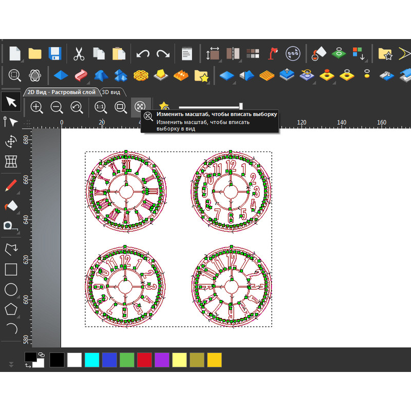Screen dimensions: 411x411
Task: Pick the red color swatch
Action: point(144,360)
